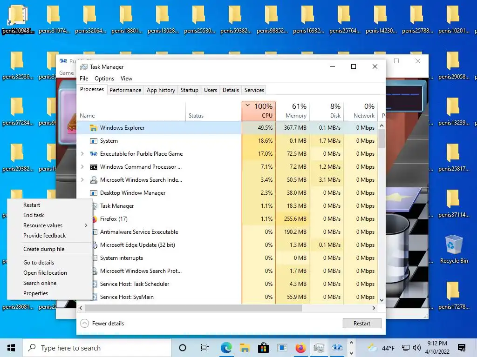
Task: Sort by the Memory column header
Action: (x=293, y=111)
